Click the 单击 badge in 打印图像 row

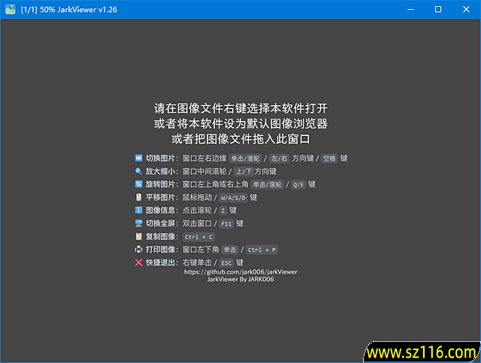click(x=230, y=250)
